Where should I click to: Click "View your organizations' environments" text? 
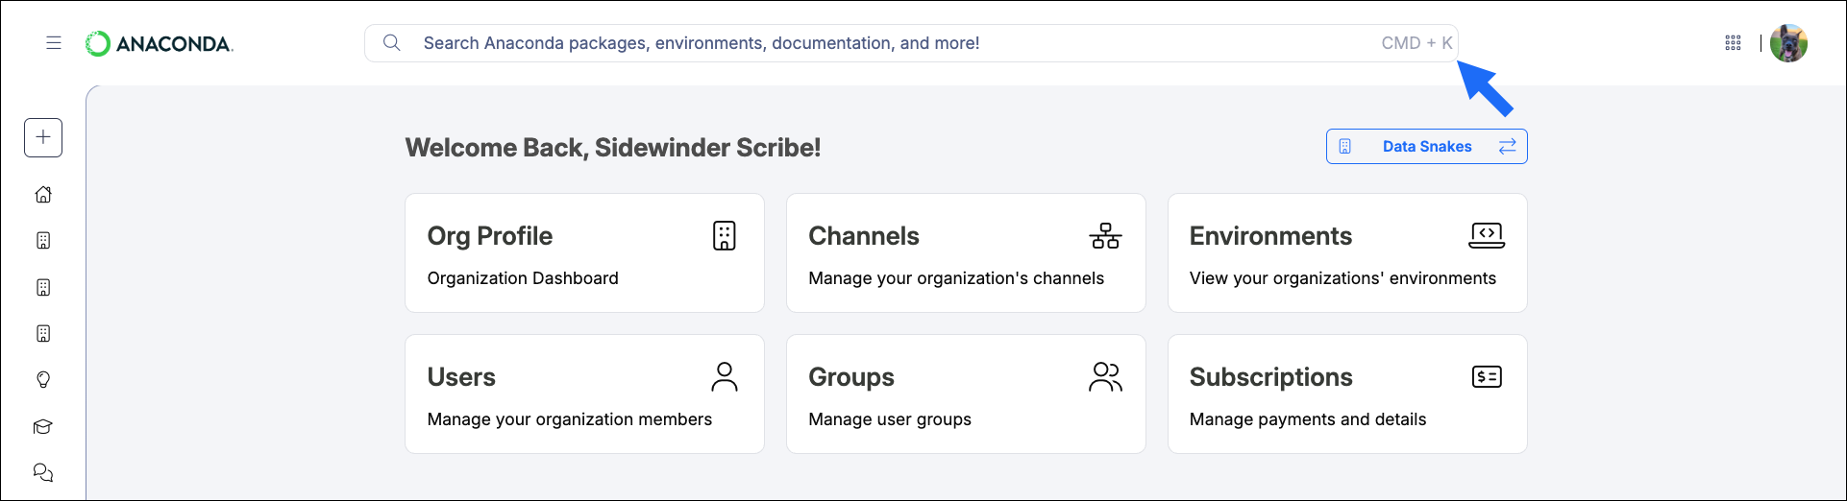click(x=1342, y=278)
